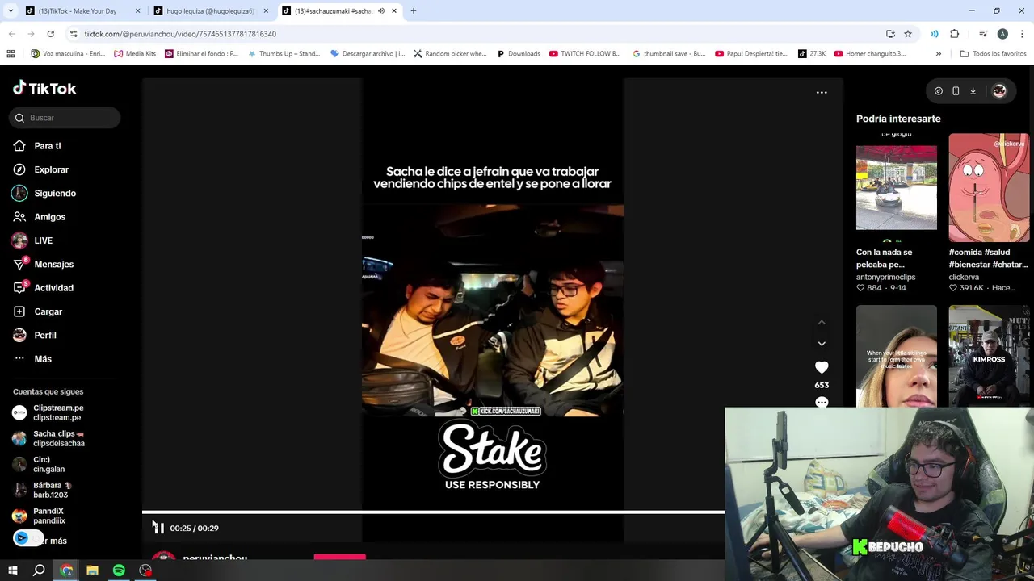Reload the page
The image size is (1034, 581).
pyautogui.click(x=50, y=34)
